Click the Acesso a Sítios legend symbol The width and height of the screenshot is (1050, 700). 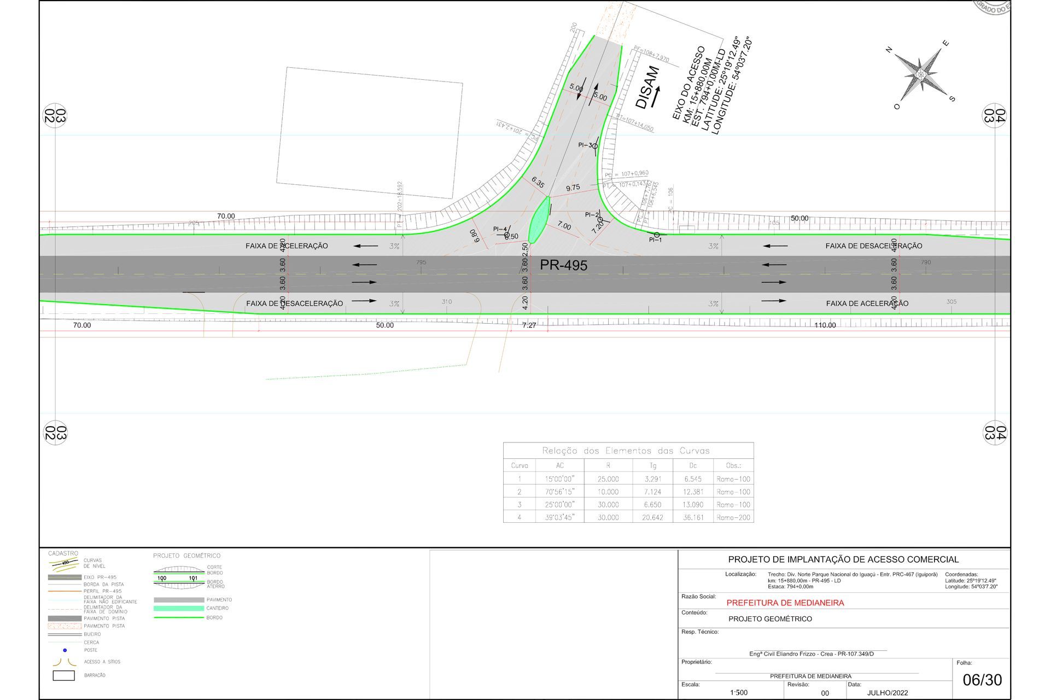click(63, 662)
